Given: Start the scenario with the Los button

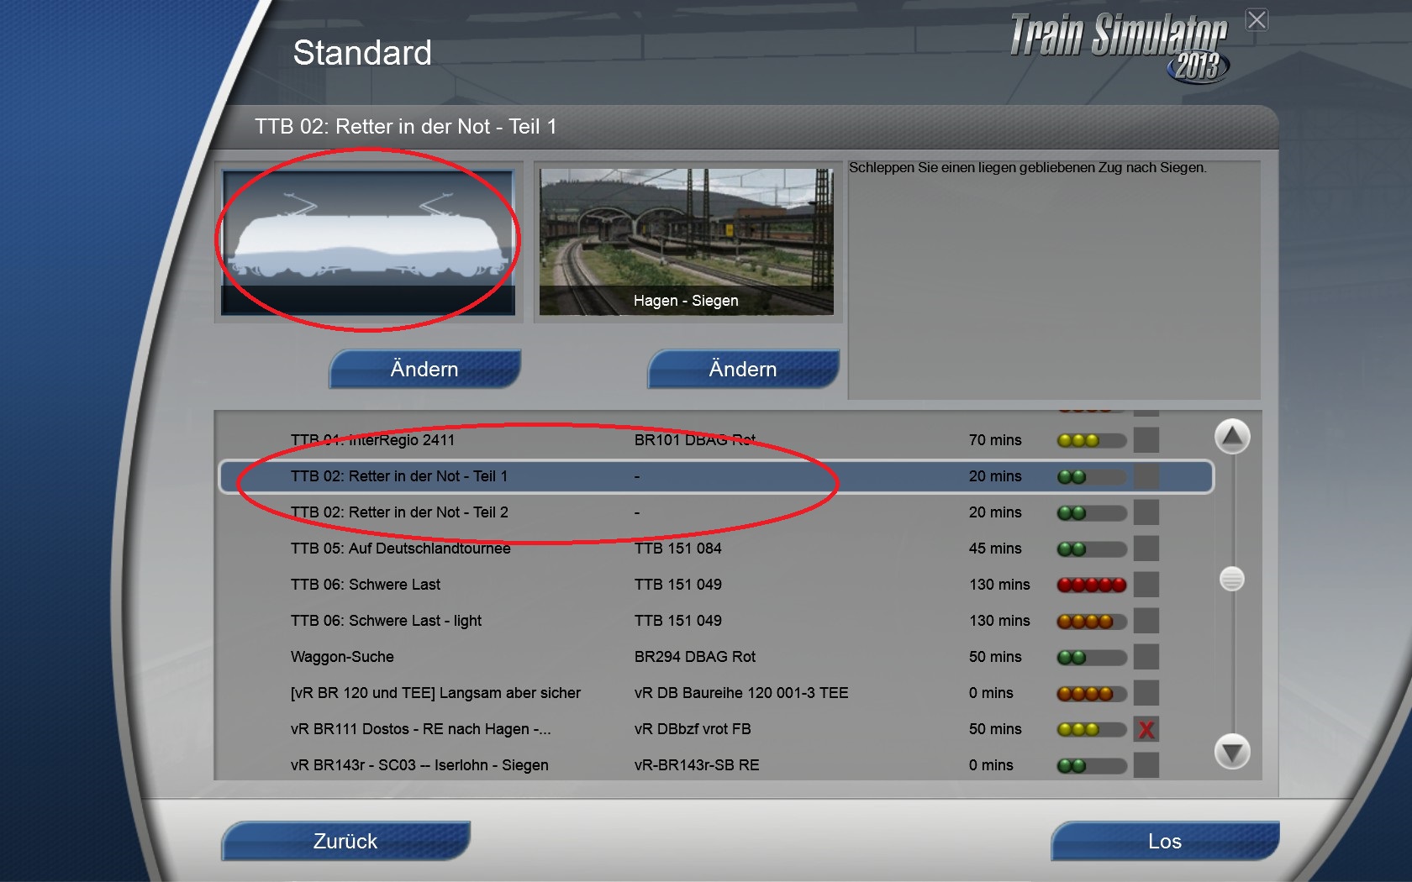Looking at the screenshot, I should pos(1165,841).
